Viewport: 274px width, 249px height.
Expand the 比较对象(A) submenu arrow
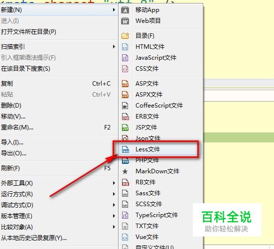(114, 227)
